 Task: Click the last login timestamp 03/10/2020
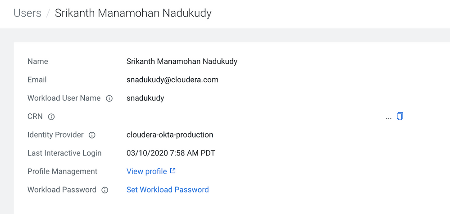coord(171,153)
